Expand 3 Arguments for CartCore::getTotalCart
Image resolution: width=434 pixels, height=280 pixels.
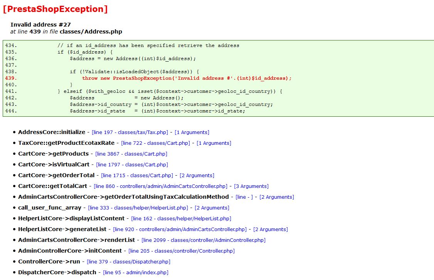(251, 186)
